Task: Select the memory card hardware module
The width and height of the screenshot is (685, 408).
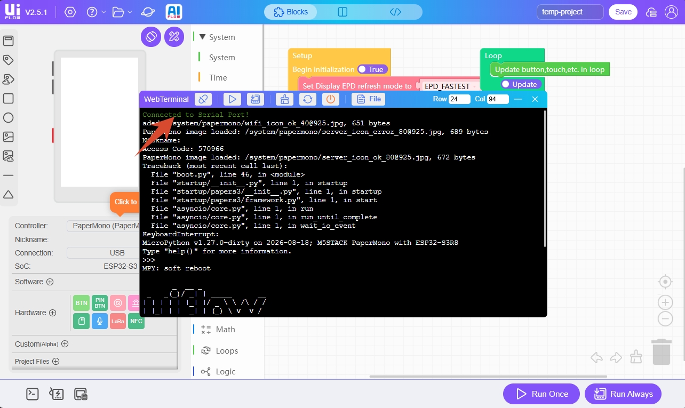Action: pyautogui.click(x=82, y=321)
